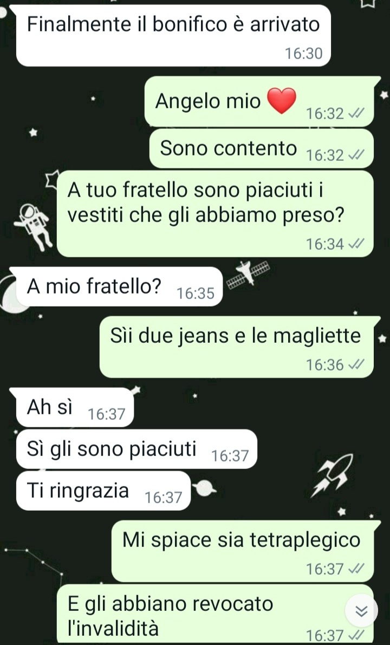Image resolution: width=390 pixels, height=645 pixels.
Task: Select message about 'revocato l'invalidità'
Action: coord(214,614)
